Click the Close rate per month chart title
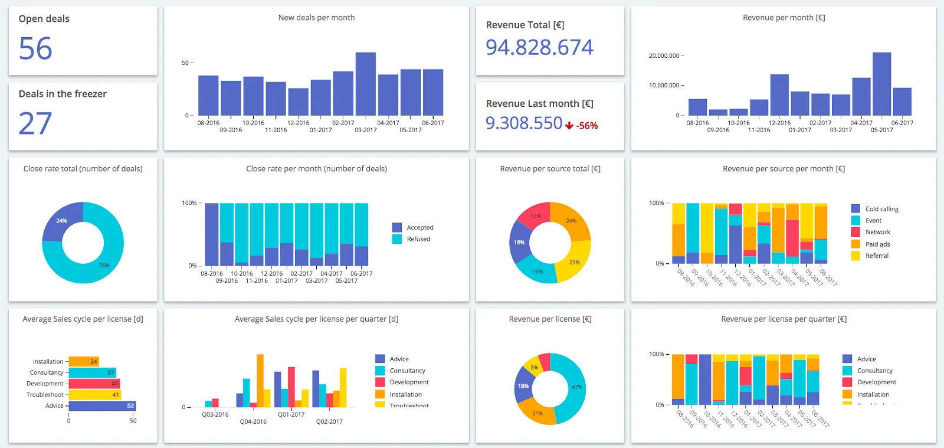This screenshot has width=944, height=448. point(317,169)
